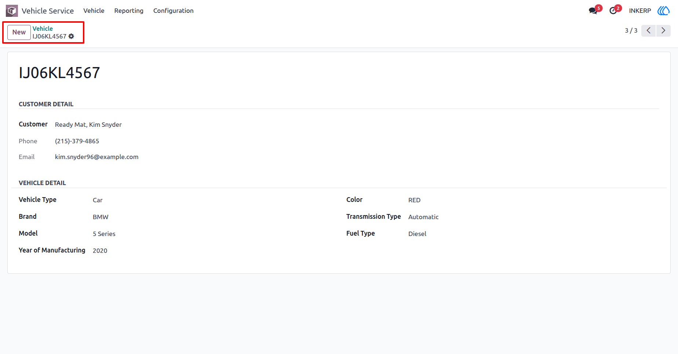Open the activities clock icon
The image size is (678, 354).
pos(613,11)
